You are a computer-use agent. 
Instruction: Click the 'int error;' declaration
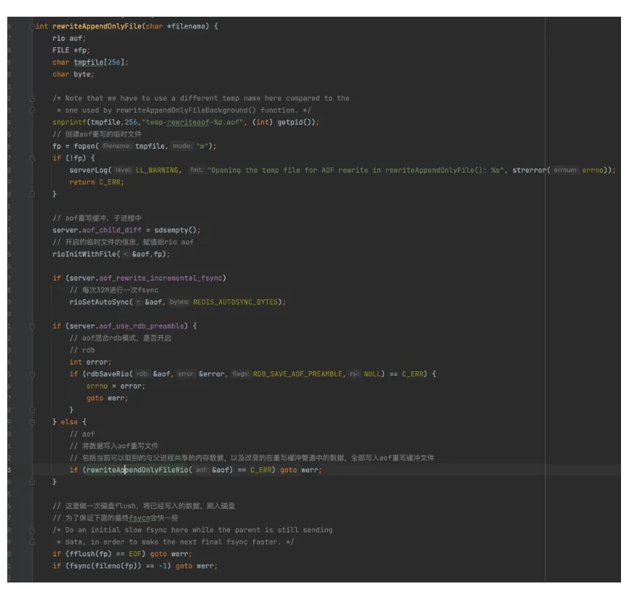(90, 362)
